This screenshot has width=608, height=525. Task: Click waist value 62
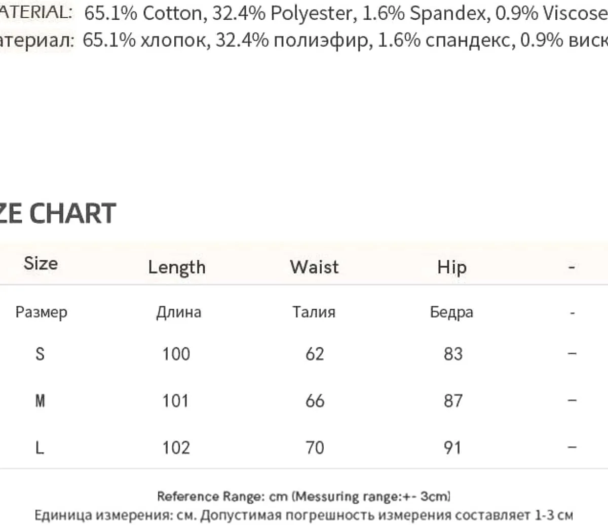click(x=315, y=353)
